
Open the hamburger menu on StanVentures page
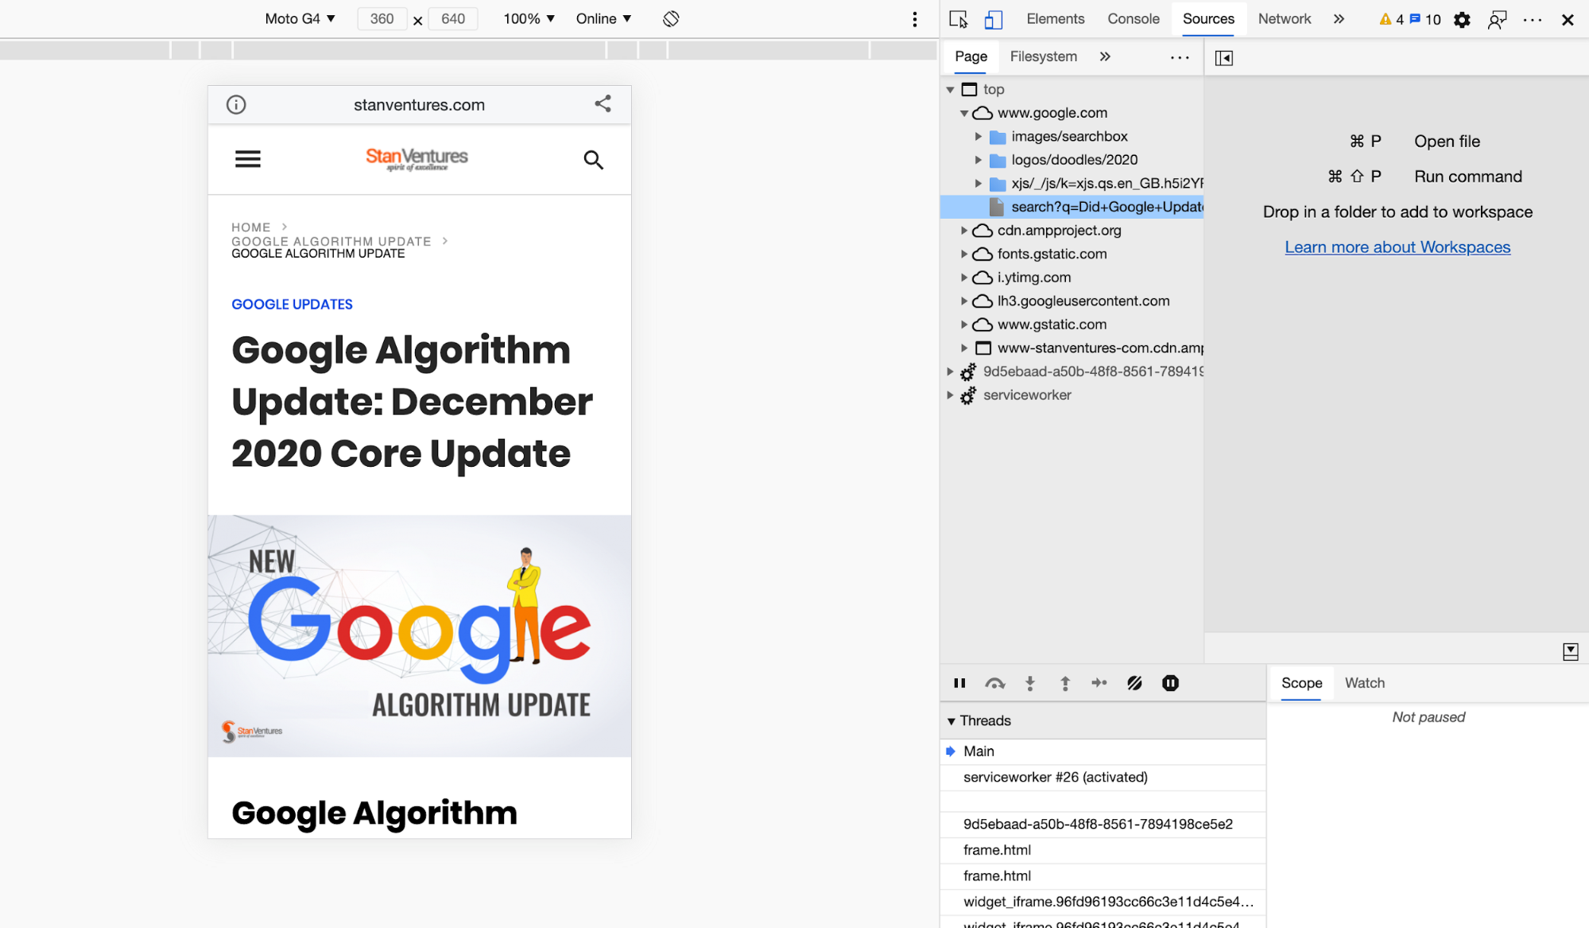[x=248, y=159]
